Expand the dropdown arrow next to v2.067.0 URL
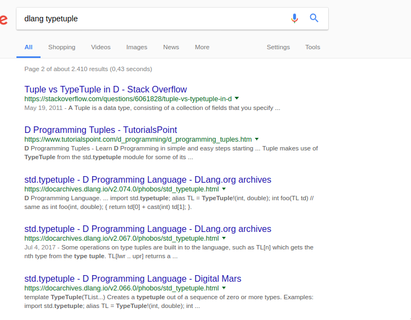This screenshot has width=411, height=320. point(224,238)
